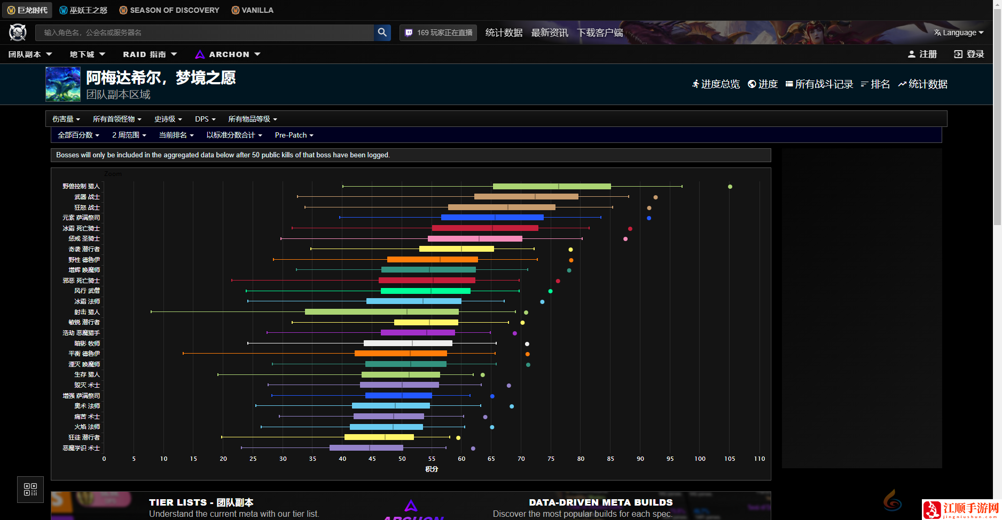The image size is (1002, 520).
Task: Open the zone 统计数据 statistics page
Action: (923, 84)
